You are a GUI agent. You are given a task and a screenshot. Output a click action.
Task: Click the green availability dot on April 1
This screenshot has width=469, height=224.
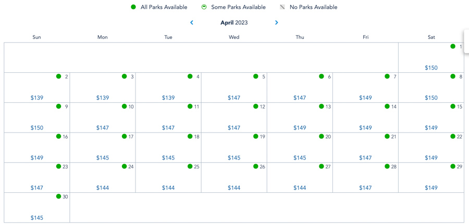click(x=453, y=46)
